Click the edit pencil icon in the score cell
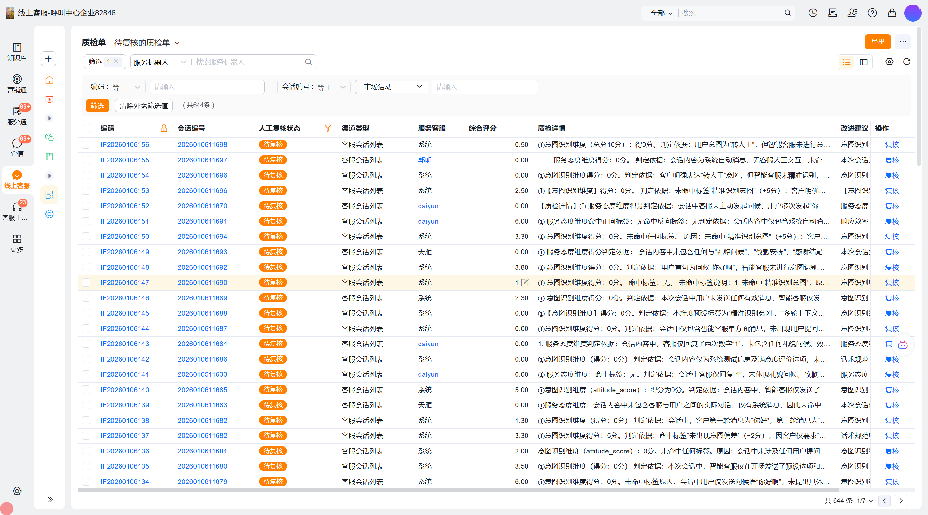The image size is (928, 515). 525,283
